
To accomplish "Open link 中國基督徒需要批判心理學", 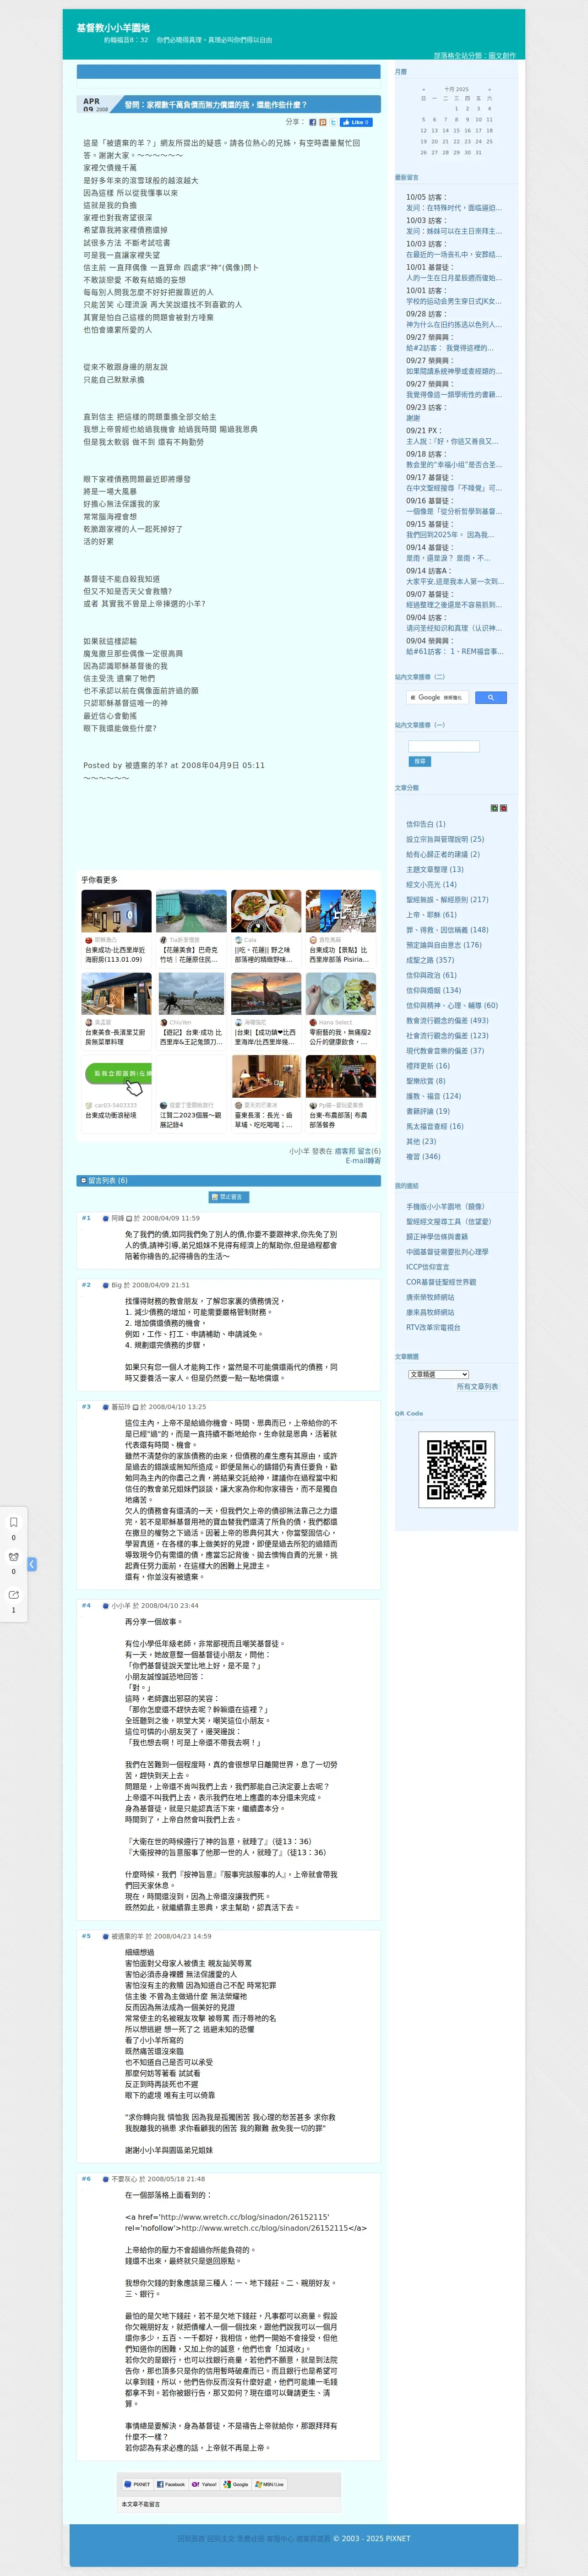I will 447,1251.
